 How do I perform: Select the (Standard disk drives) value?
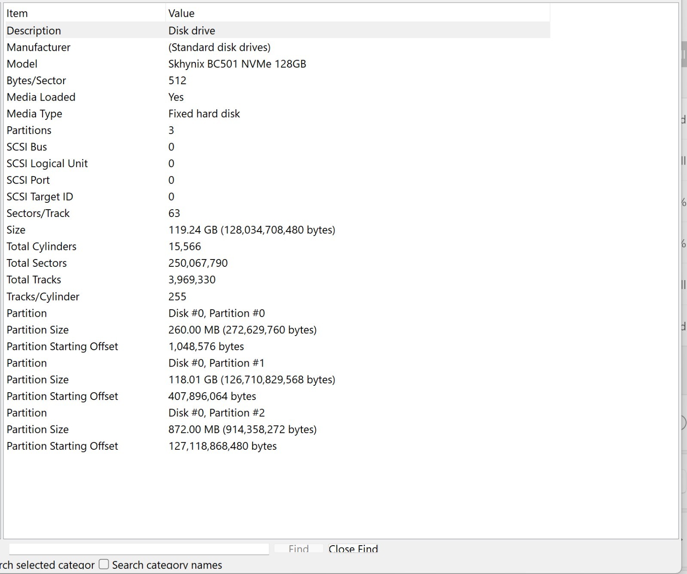(x=219, y=47)
